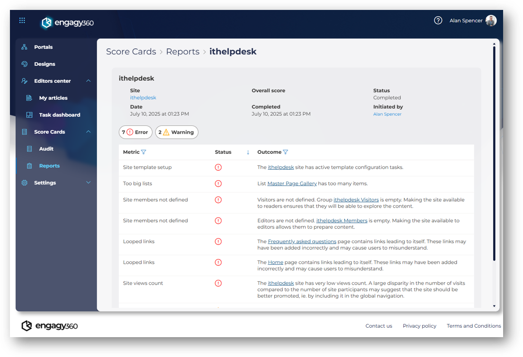
Task: Go to Audit in the sidebar
Action: point(46,149)
